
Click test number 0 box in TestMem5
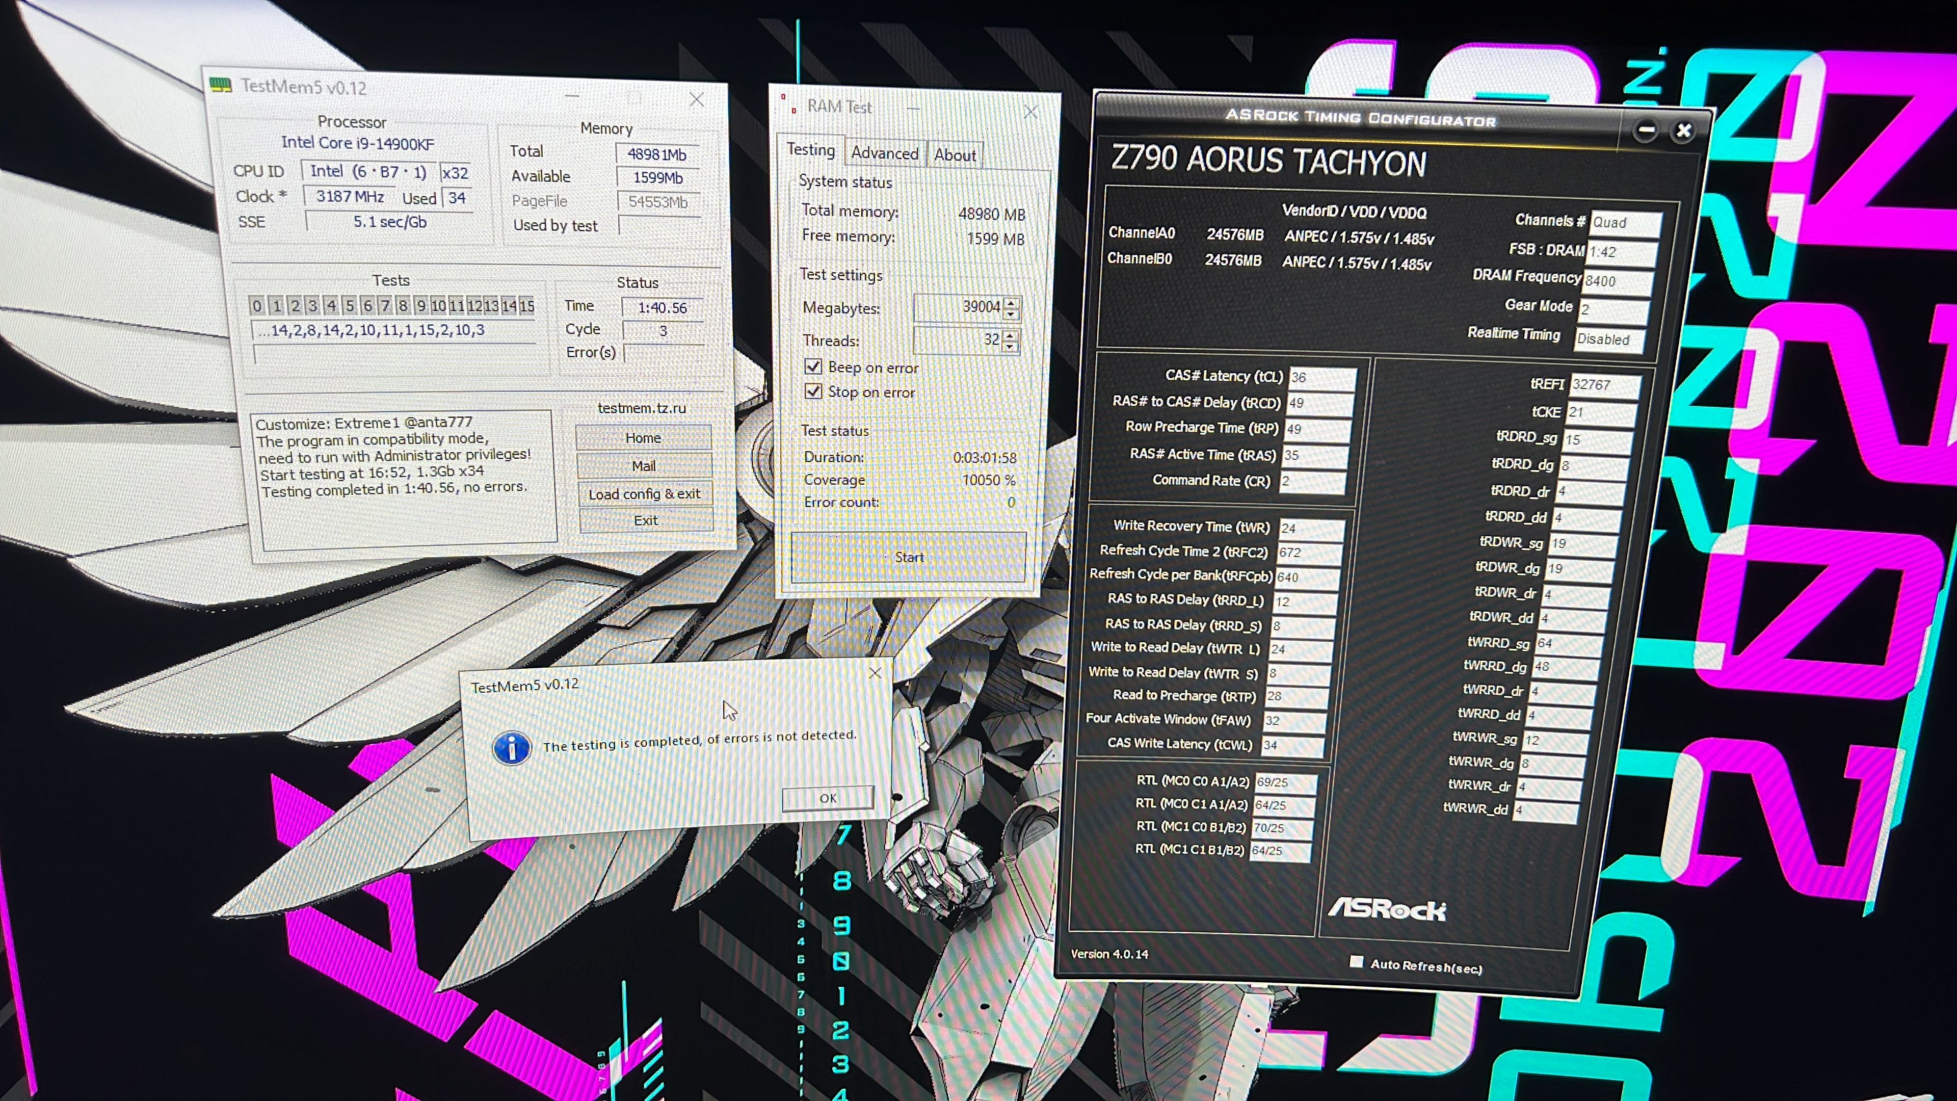(x=257, y=305)
